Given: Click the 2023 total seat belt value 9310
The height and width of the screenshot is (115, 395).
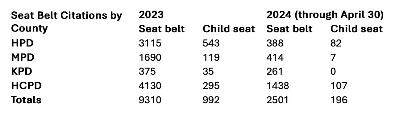Looking at the screenshot, I should click(150, 100).
